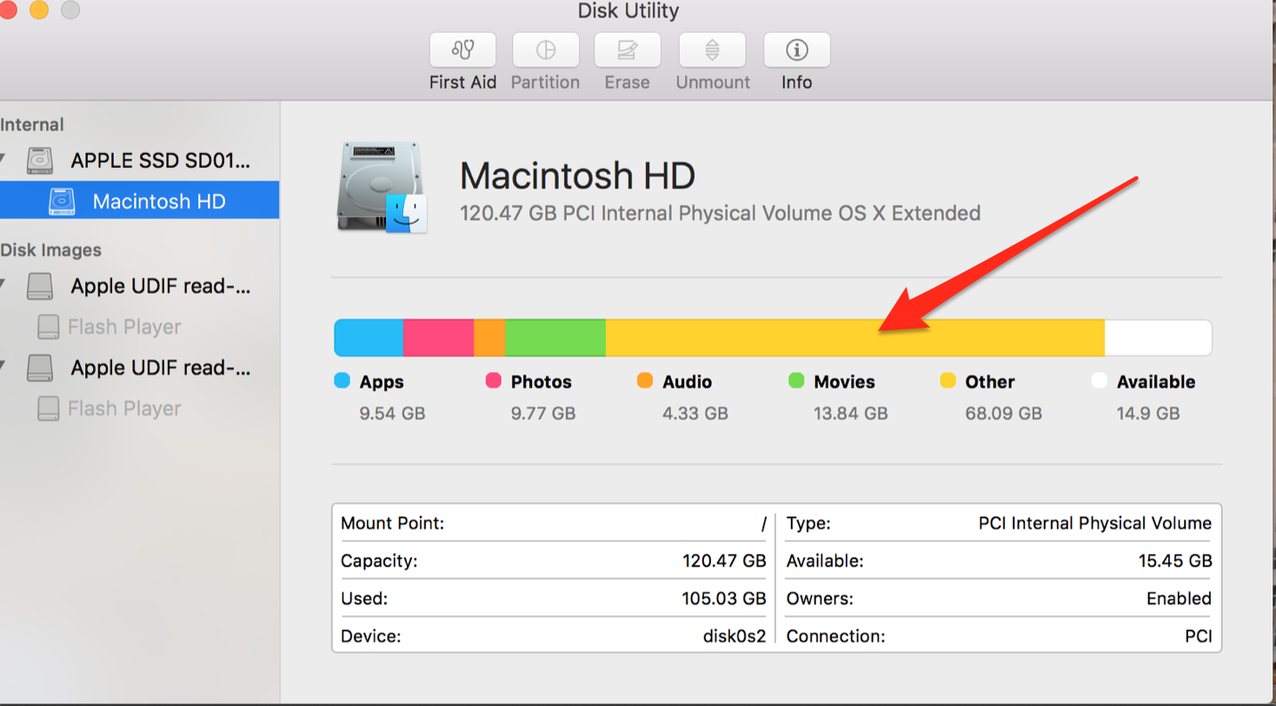The width and height of the screenshot is (1276, 706).
Task: Click the 120.47 GB PCI Internal subtitle text
Action: tap(721, 213)
